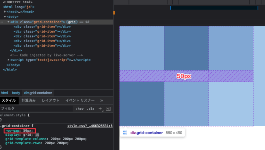Toggle the :hov element state panel
The image size is (265, 150).
(79, 109)
